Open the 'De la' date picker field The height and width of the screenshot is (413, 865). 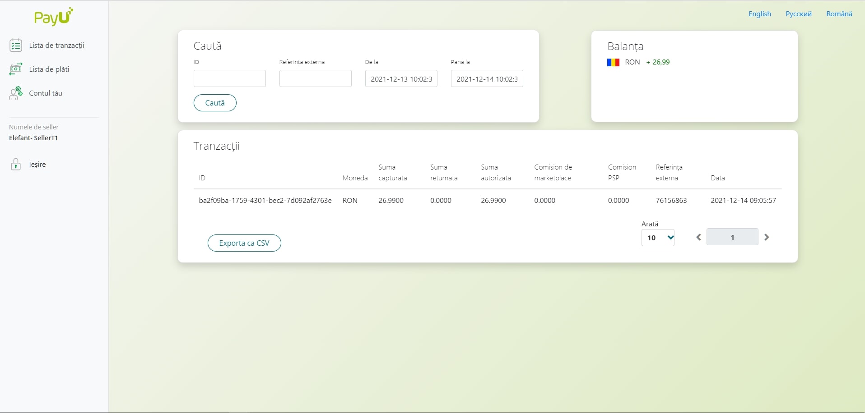401,79
